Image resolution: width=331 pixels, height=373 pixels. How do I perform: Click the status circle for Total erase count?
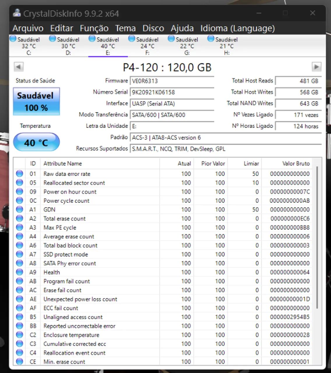coord(20,218)
